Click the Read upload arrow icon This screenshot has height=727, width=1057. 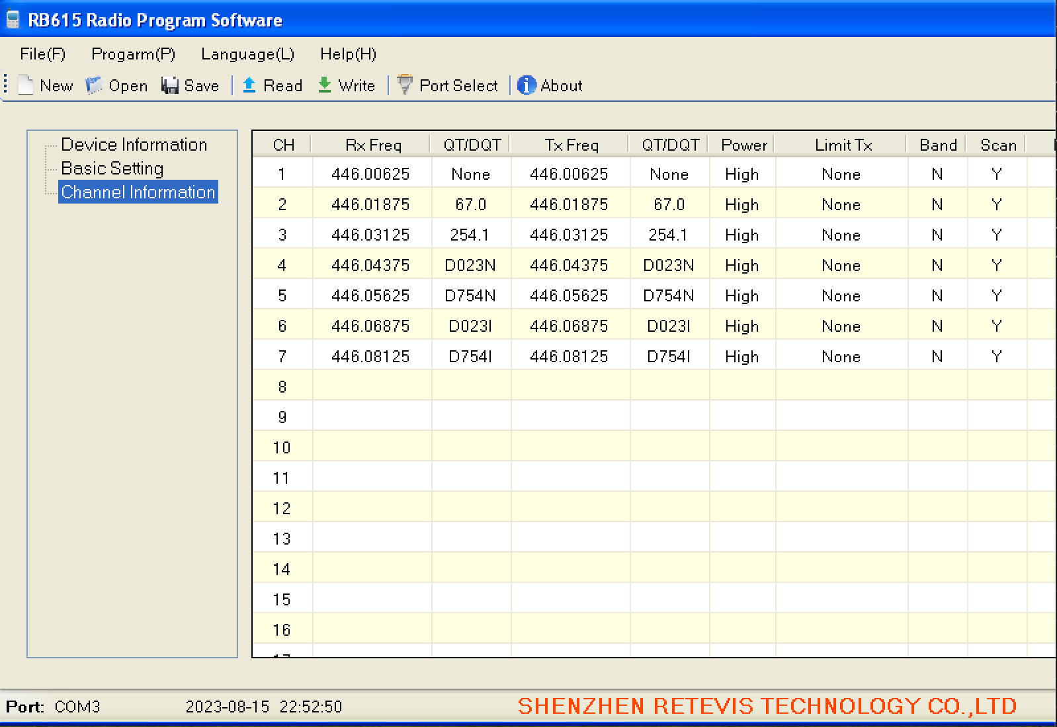(249, 85)
